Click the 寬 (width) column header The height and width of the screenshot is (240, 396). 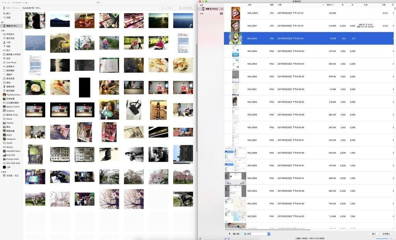[343, 5]
